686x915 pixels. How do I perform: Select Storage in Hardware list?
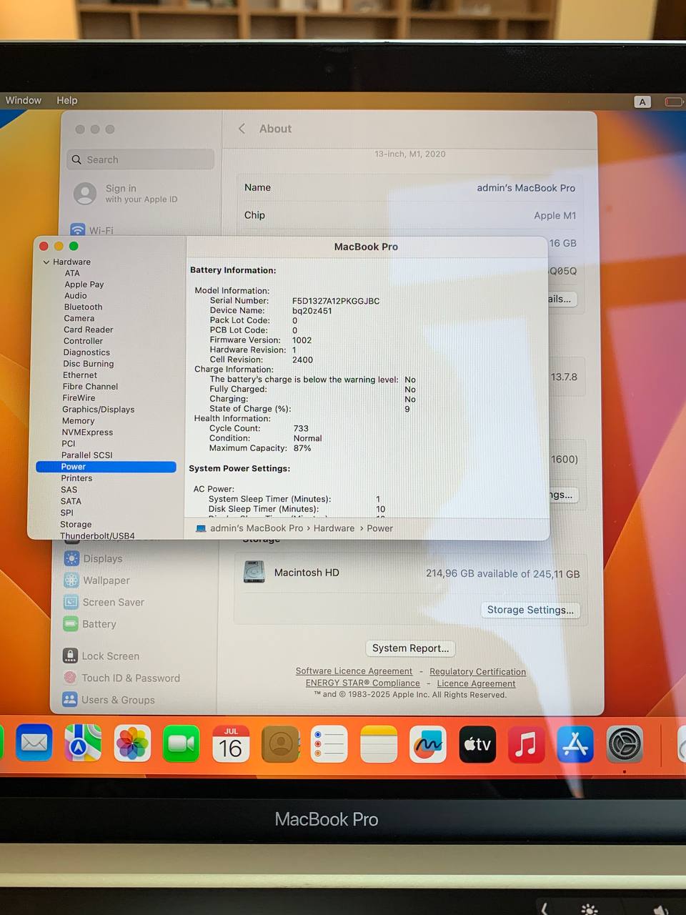pyautogui.click(x=76, y=525)
